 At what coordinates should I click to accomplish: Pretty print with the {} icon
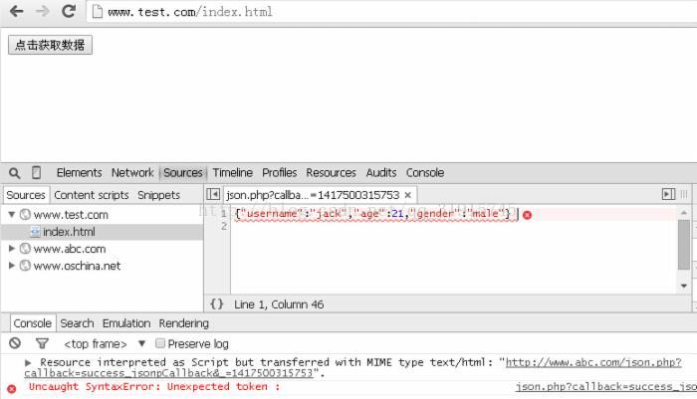(216, 303)
